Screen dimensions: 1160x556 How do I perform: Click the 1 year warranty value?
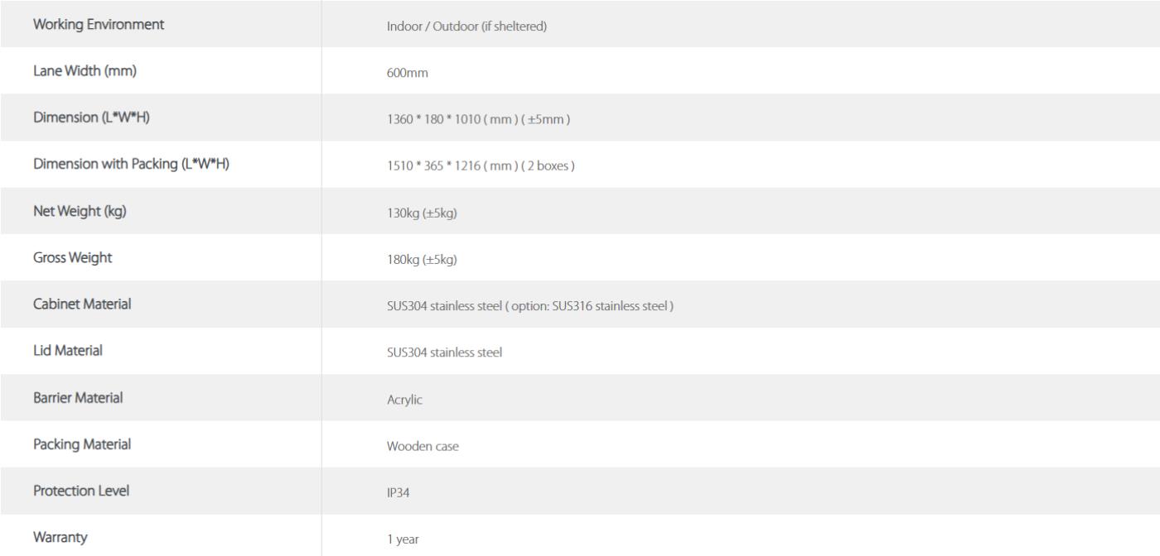pos(403,539)
